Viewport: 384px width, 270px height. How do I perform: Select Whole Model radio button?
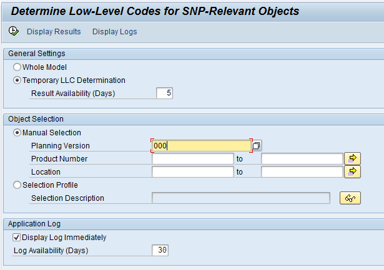click(17, 67)
